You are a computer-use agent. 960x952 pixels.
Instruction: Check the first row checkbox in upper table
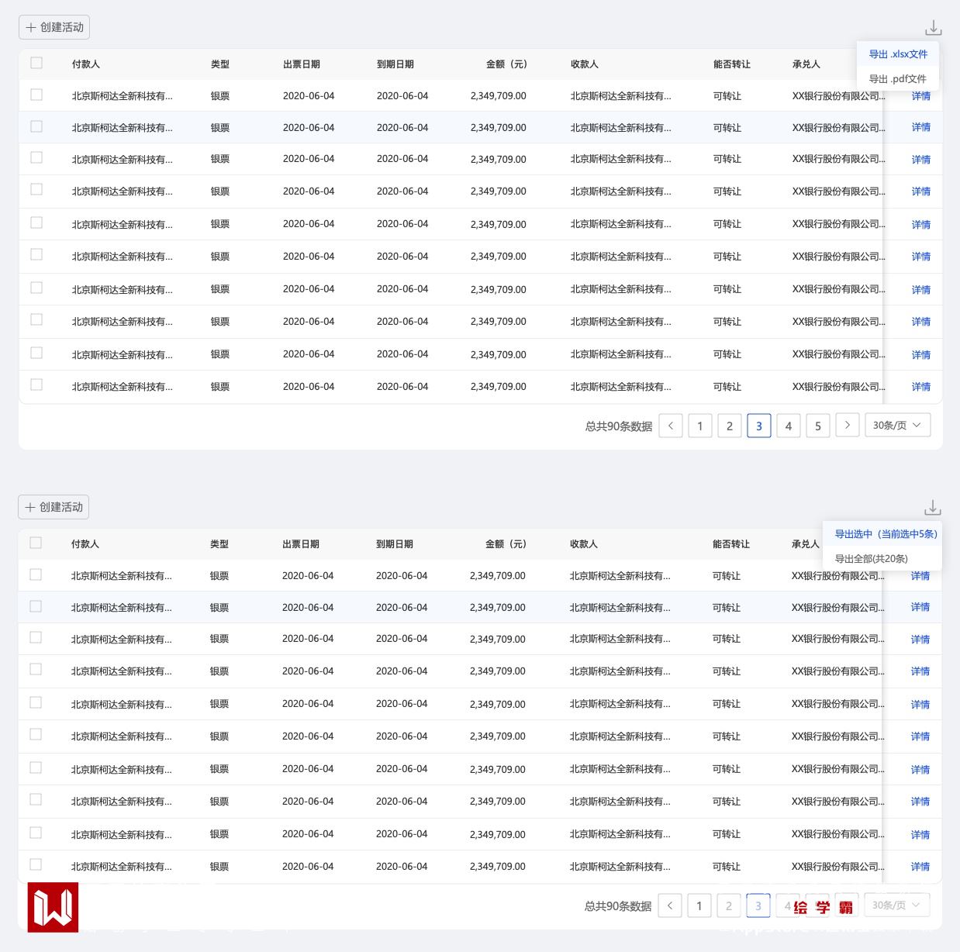(36, 95)
